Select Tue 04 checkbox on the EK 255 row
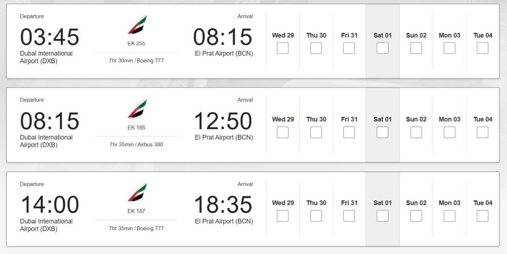Viewport: 507px width, 254px height. click(x=483, y=48)
